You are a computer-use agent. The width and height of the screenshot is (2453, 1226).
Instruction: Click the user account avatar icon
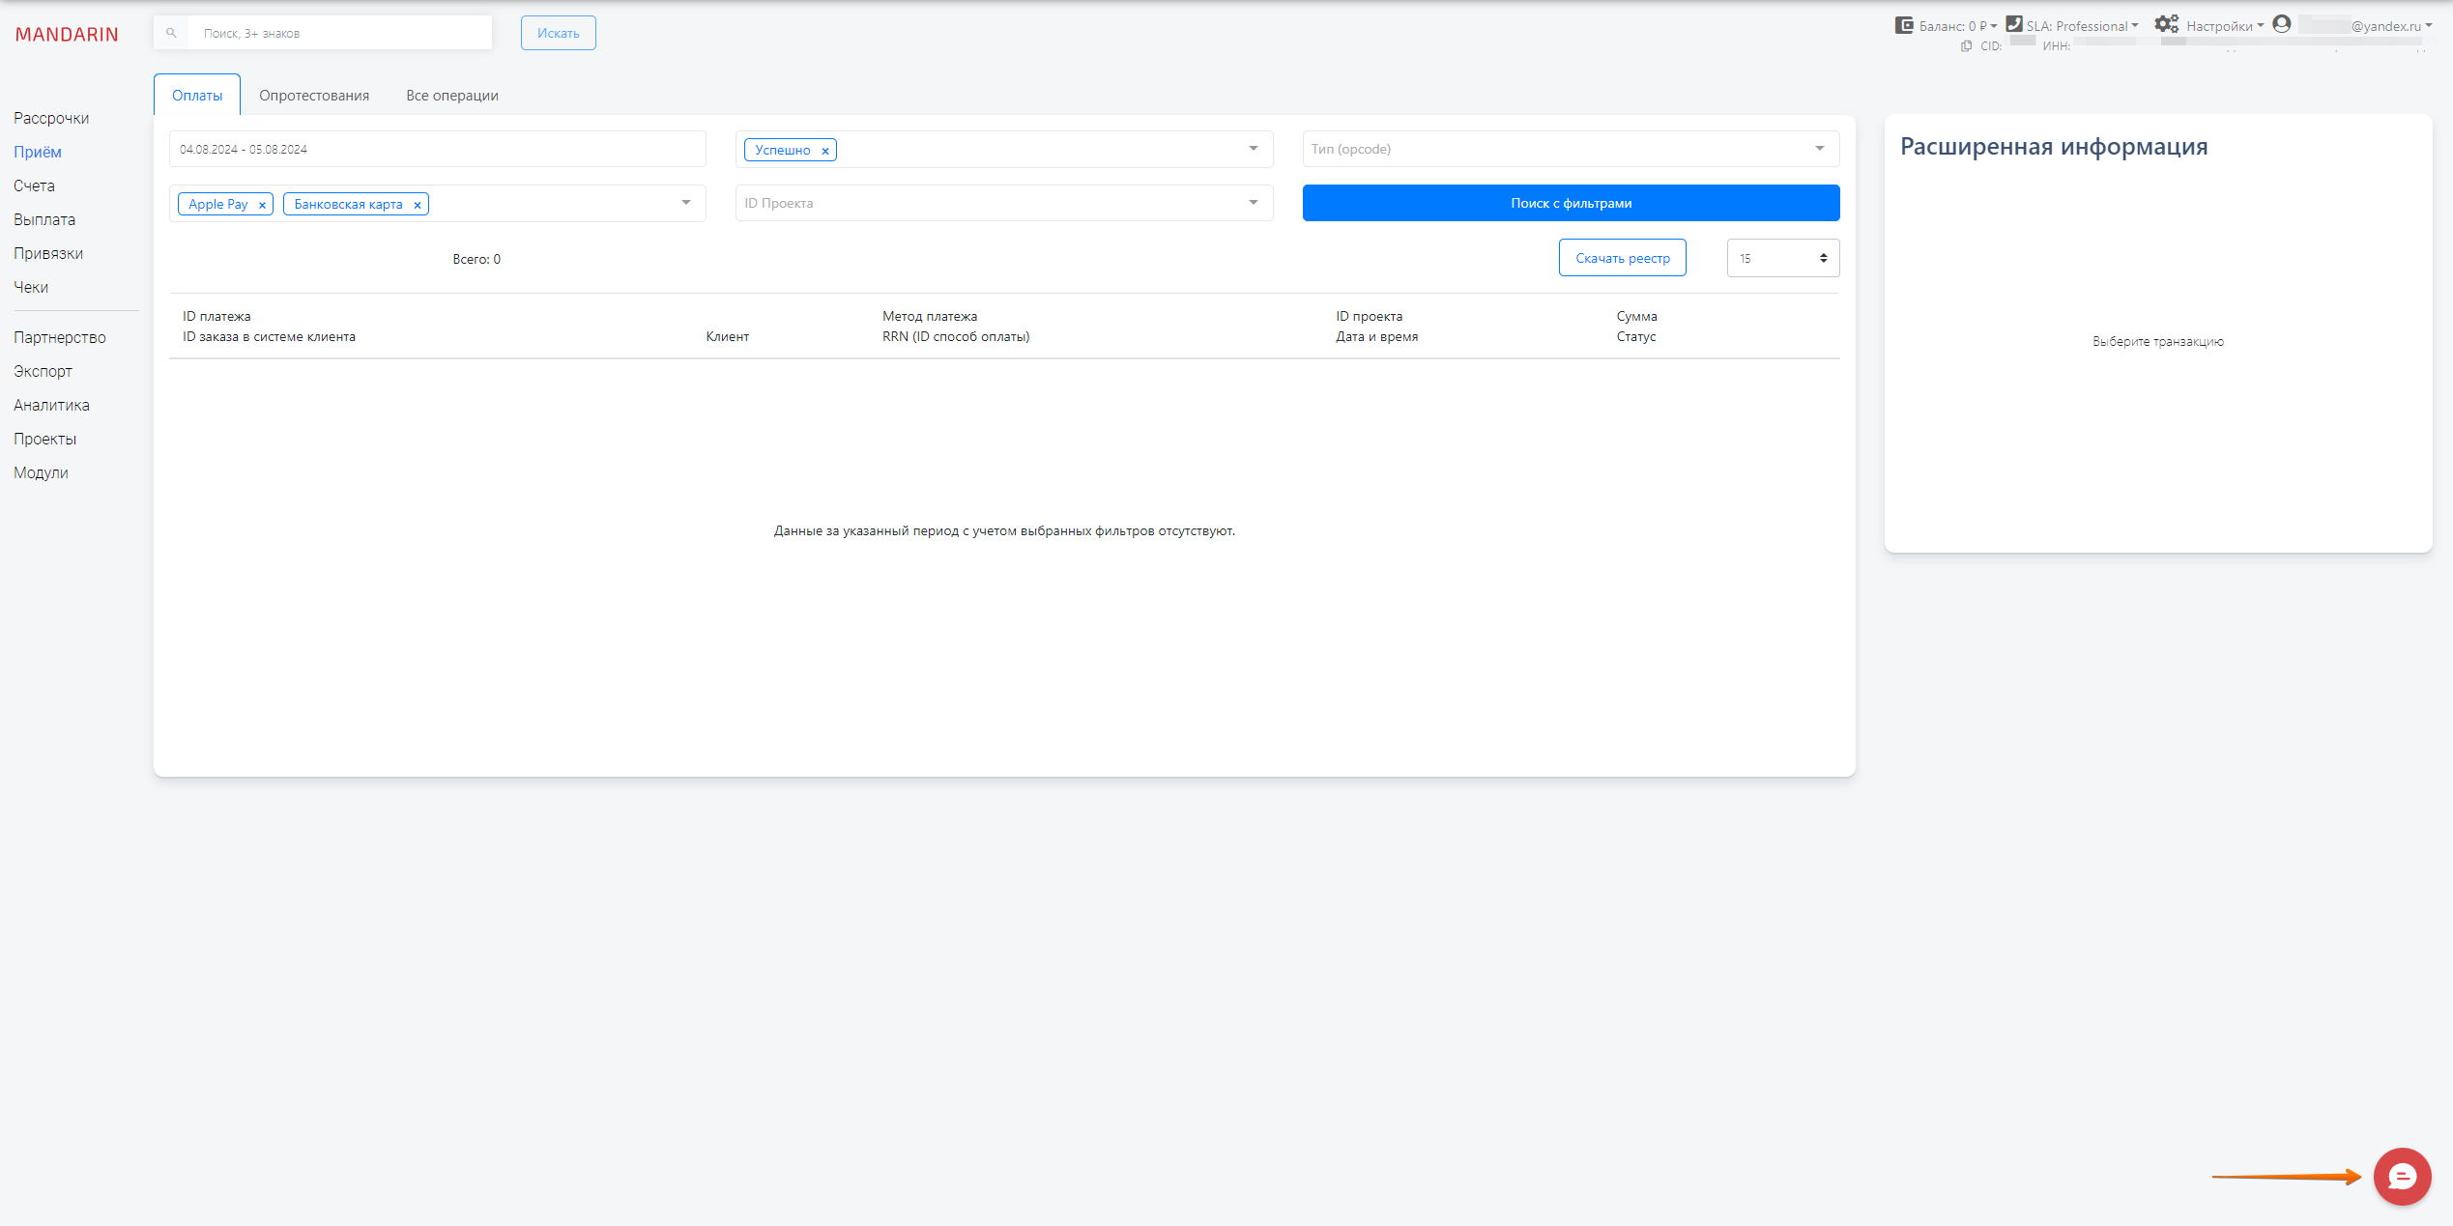(x=2282, y=24)
